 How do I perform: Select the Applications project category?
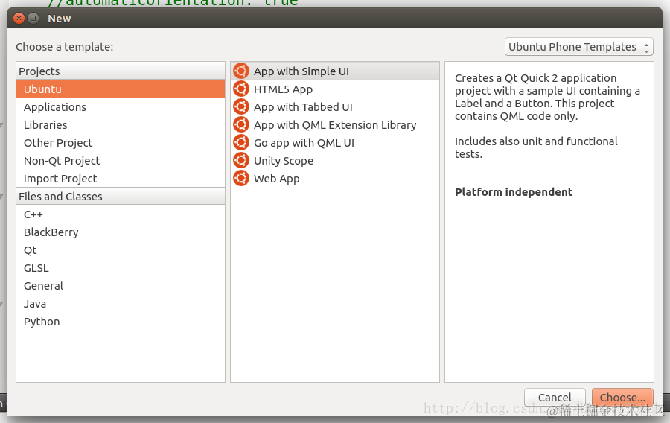pyautogui.click(x=121, y=106)
